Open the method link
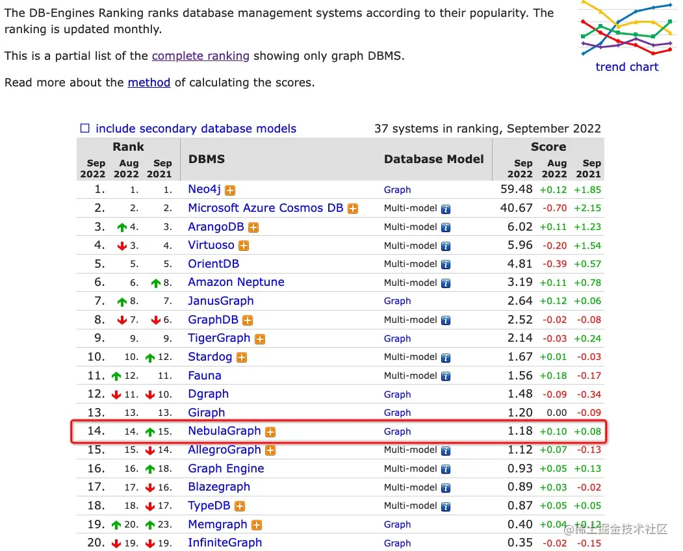 pos(149,83)
